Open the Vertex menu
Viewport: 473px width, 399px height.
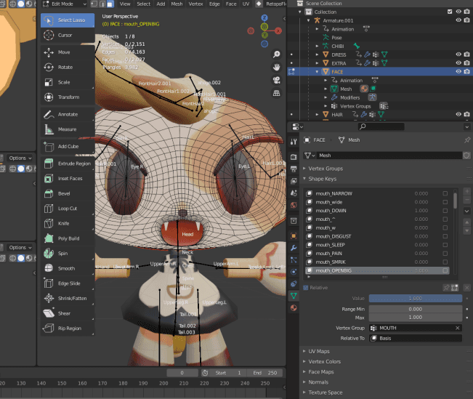tap(195, 4)
